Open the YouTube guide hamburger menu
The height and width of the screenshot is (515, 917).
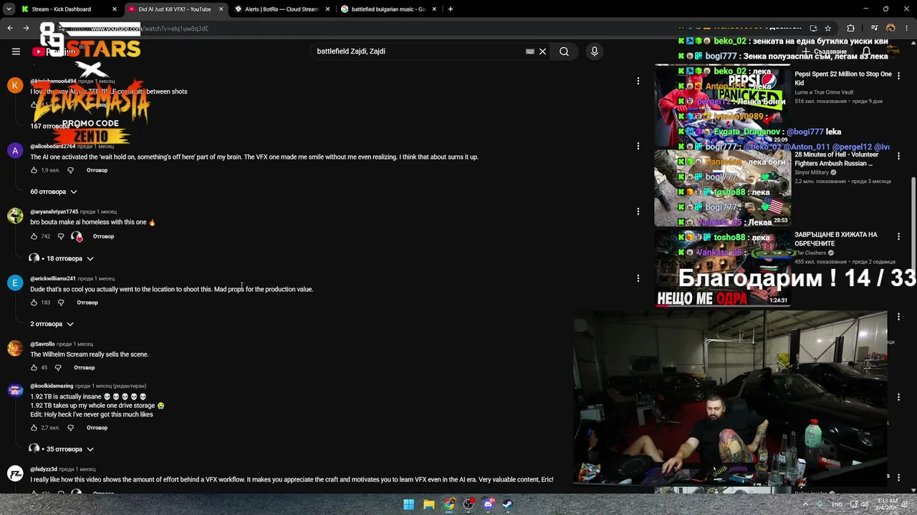click(x=16, y=51)
